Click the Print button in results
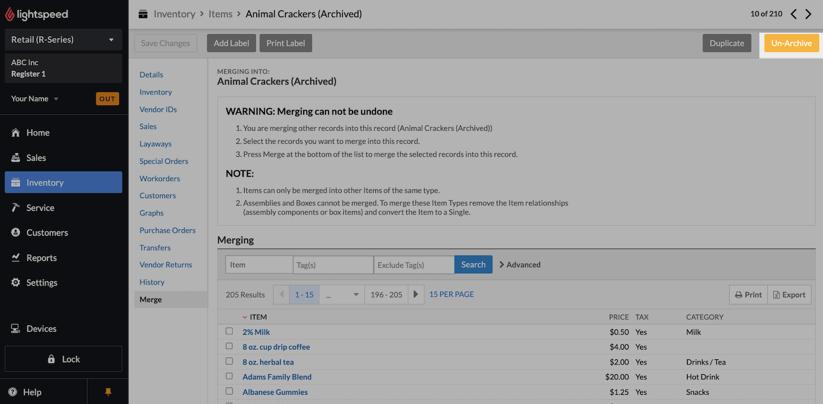823x404 pixels. [x=748, y=295]
